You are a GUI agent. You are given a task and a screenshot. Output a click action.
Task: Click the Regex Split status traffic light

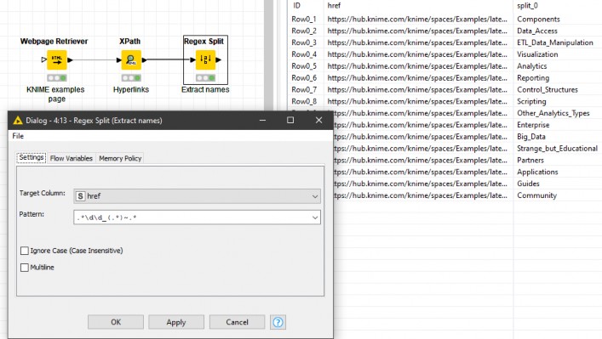click(205, 78)
